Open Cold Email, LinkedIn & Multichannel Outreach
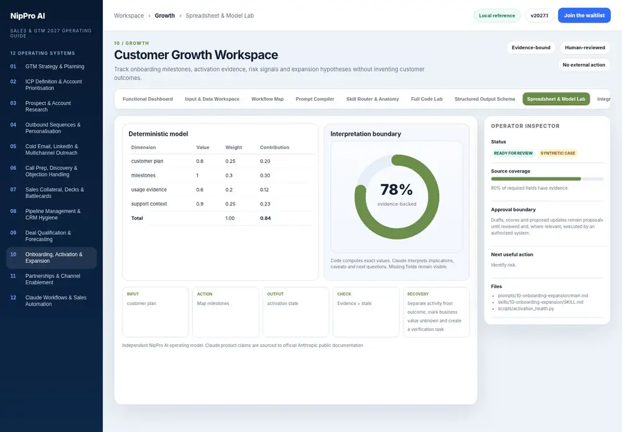622x432 pixels. pyautogui.click(x=51, y=149)
